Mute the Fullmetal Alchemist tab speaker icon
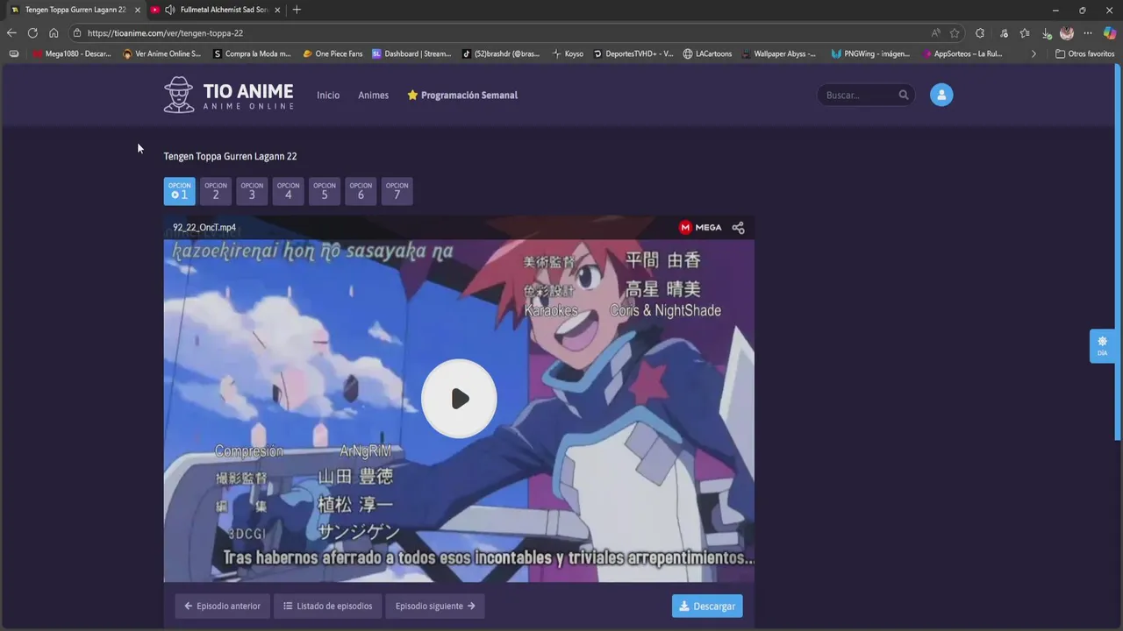 pos(169,10)
